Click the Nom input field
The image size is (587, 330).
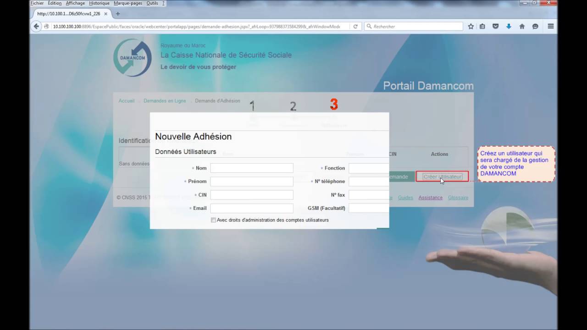252,168
